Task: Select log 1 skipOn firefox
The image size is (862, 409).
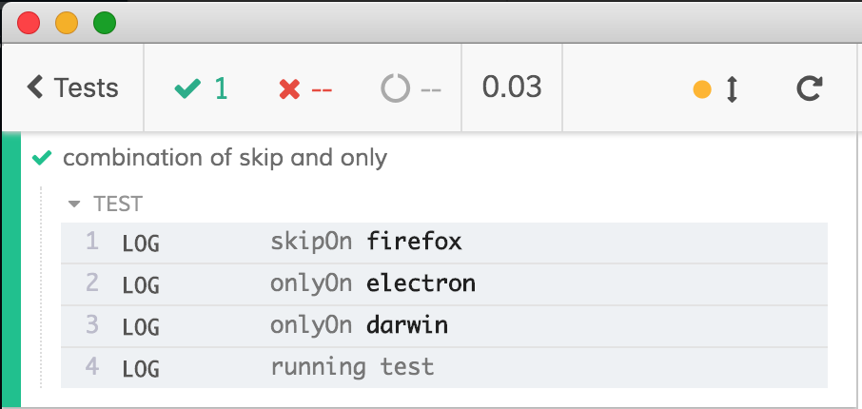Action: point(443,243)
